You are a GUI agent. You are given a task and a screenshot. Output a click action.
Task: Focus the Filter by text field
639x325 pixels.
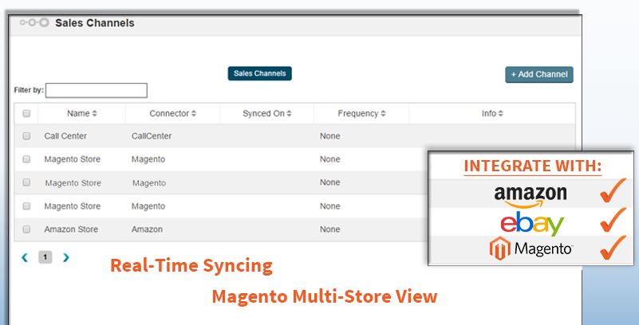pos(97,90)
